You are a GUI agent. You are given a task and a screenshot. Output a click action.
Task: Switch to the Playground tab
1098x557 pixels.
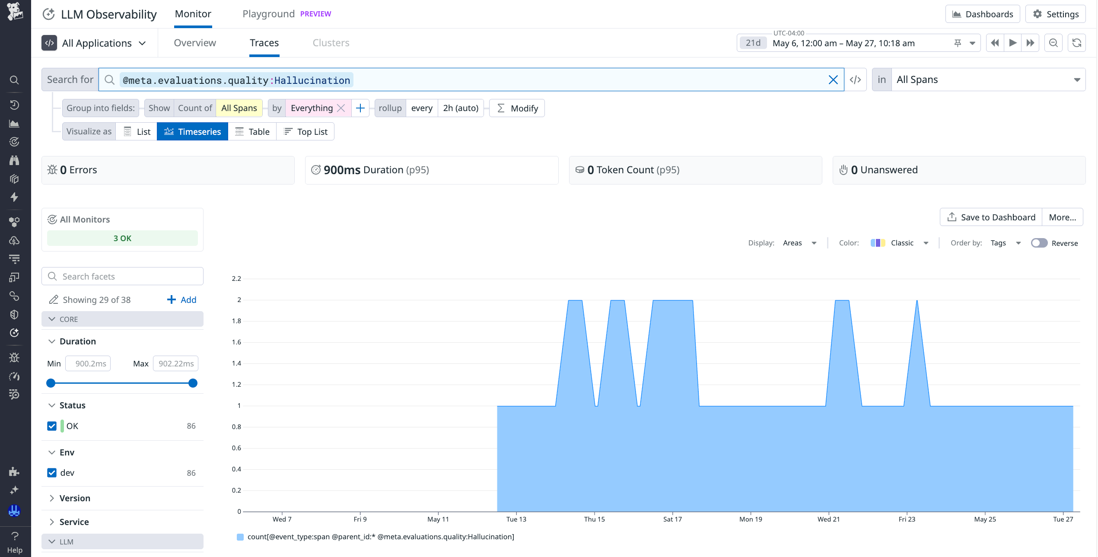coord(268,13)
